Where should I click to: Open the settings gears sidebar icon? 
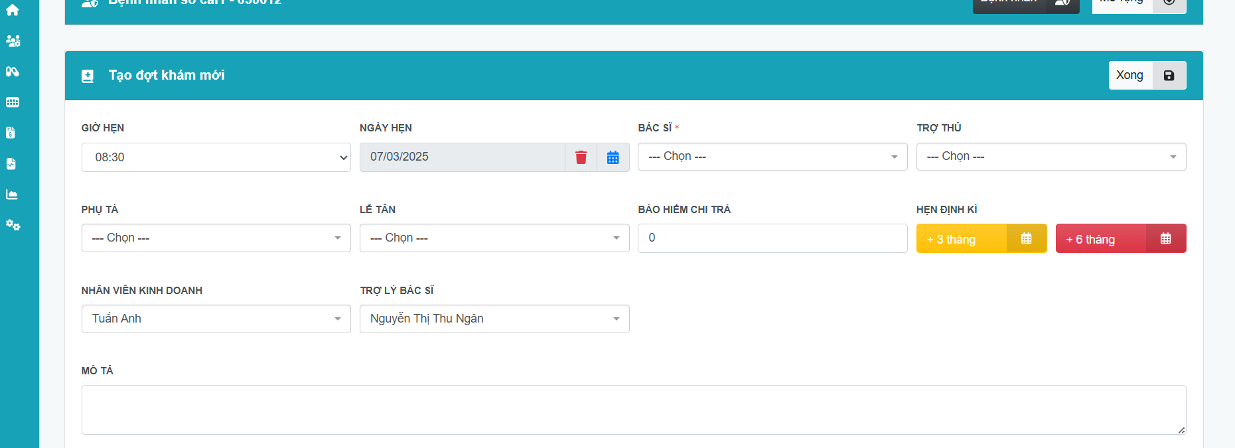[x=13, y=225]
